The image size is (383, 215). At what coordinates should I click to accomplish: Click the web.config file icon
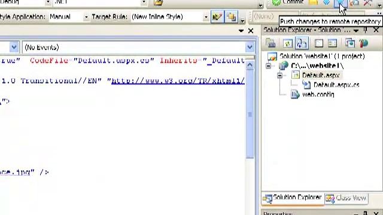(x=295, y=94)
